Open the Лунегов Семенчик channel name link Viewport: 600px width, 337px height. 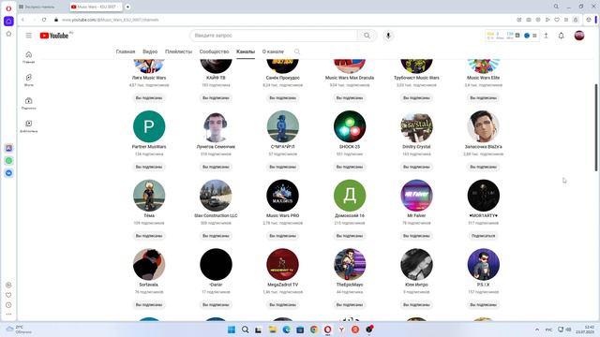(216, 147)
